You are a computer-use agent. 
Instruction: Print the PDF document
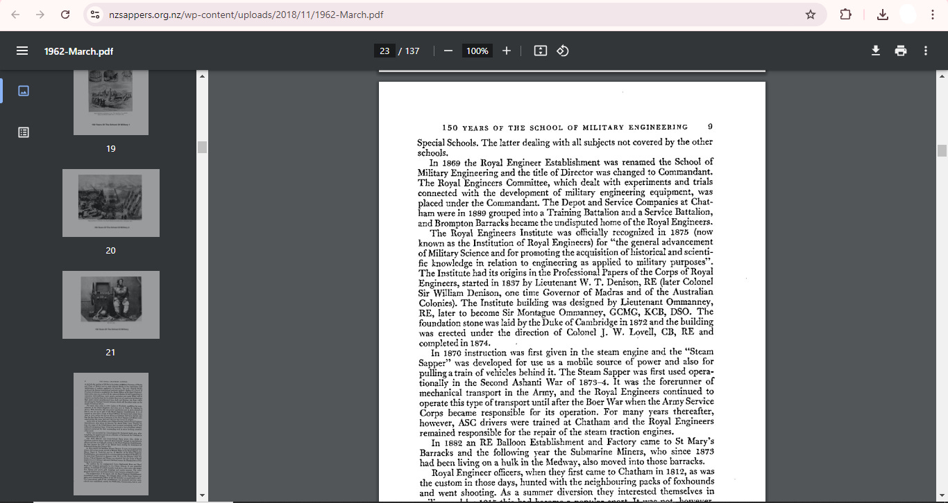coord(901,51)
